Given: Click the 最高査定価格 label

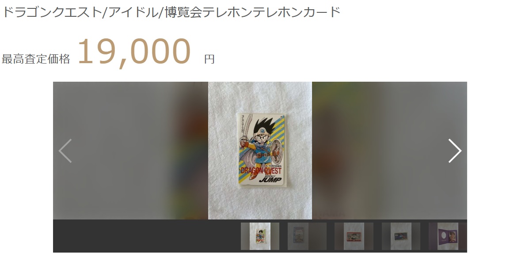Looking at the screenshot, I should [x=36, y=59].
